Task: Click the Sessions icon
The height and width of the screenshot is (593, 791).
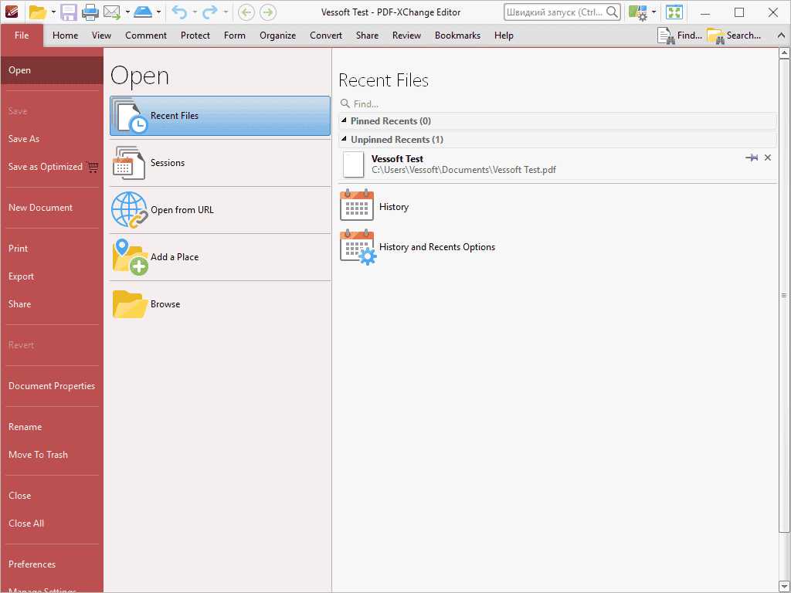Action: pyautogui.click(x=129, y=163)
